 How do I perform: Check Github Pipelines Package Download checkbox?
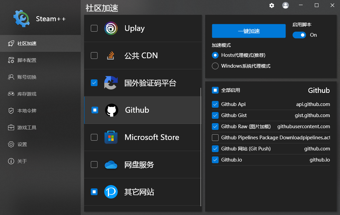tap(215, 138)
